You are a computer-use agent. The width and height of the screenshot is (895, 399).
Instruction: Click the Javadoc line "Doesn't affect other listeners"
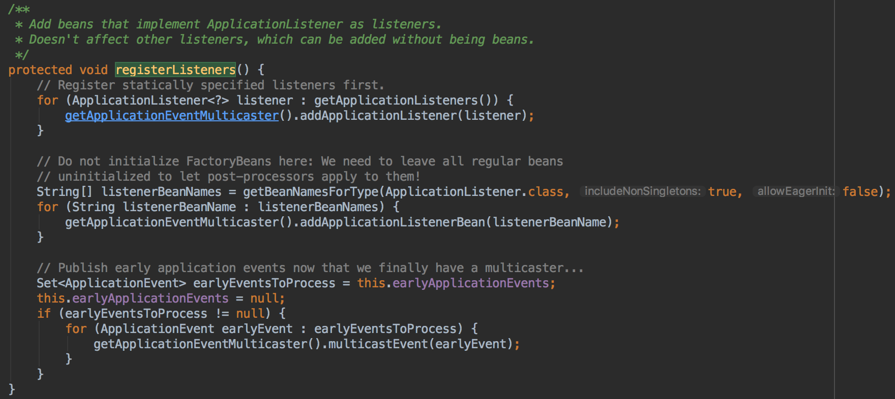(x=275, y=40)
